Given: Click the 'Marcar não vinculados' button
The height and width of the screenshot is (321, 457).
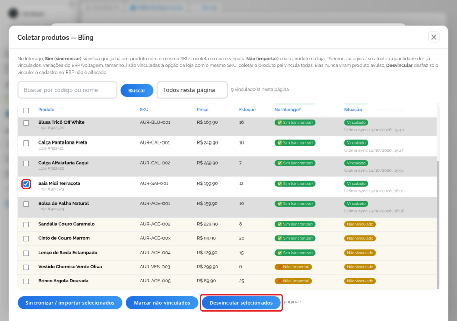Looking at the screenshot, I should [x=162, y=303].
